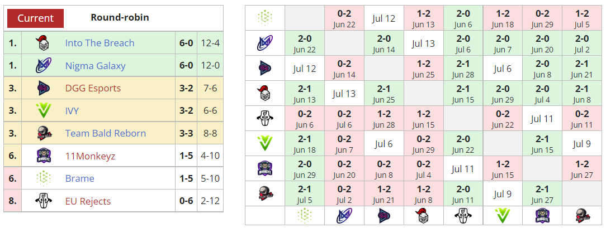Click the Brame team name link
Viewport: 606px width, 228px height.
tap(79, 178)
